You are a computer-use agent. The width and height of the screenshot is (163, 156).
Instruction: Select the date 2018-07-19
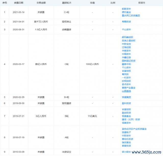click(x=19, y=137)
